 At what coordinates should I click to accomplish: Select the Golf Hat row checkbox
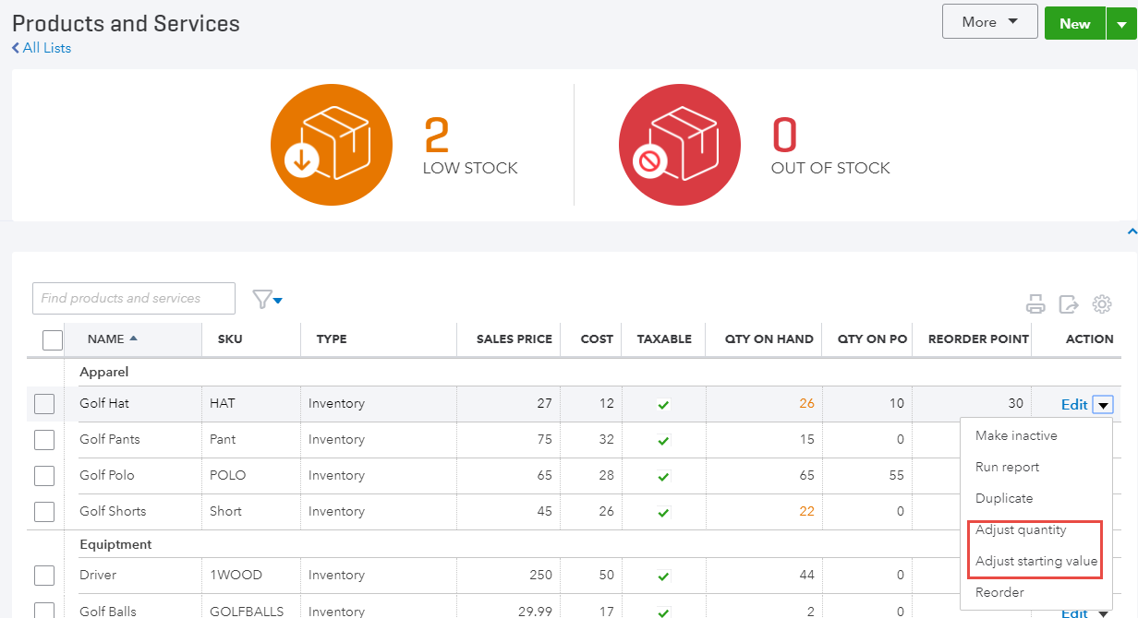[44, 404]
